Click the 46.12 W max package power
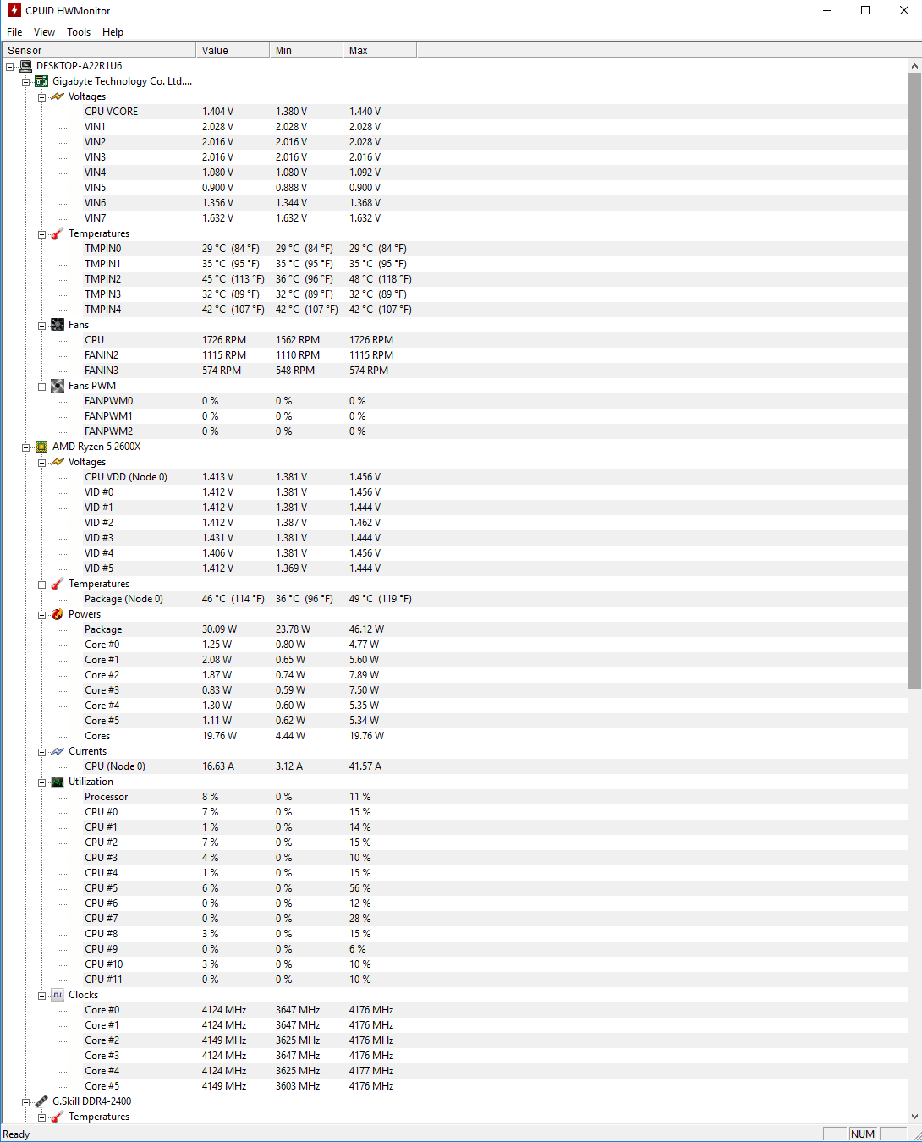Viewport: 922px width, 1142px height. click(366, 629)
